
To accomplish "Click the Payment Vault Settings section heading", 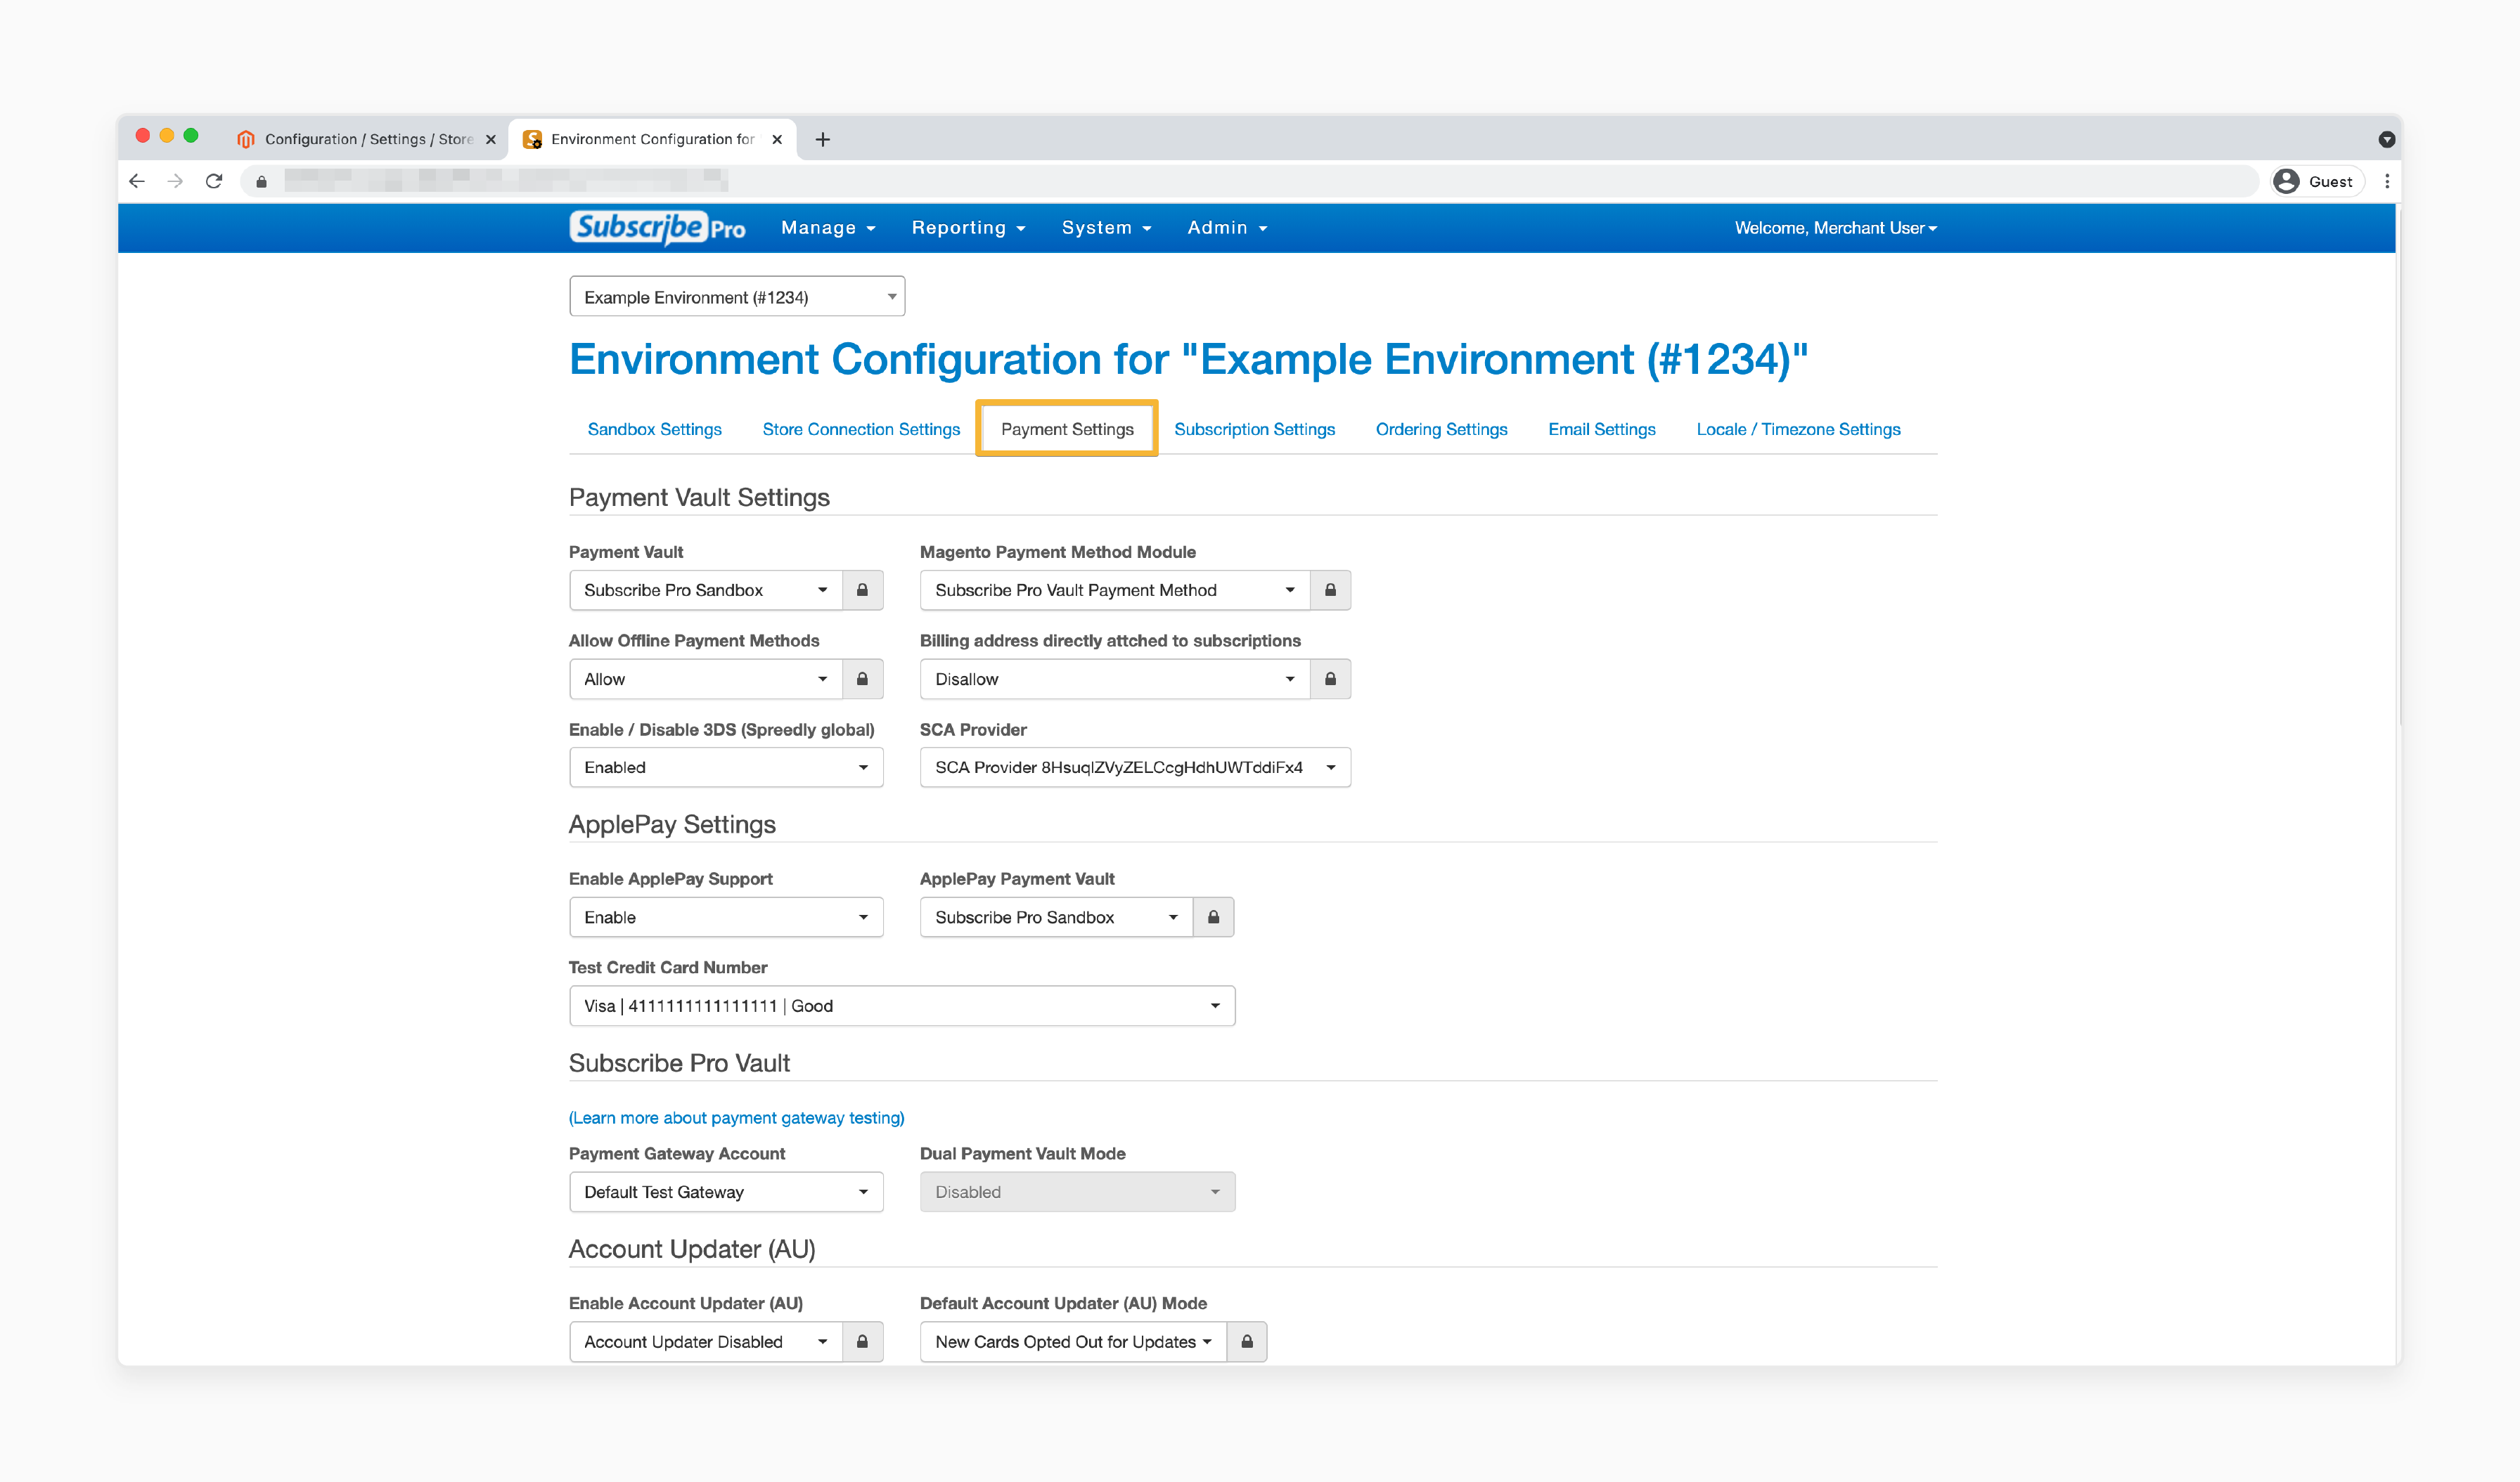I will (699, 497).
